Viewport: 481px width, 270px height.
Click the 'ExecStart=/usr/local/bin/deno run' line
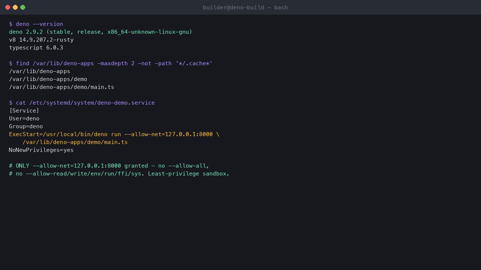tap(114, 134)
